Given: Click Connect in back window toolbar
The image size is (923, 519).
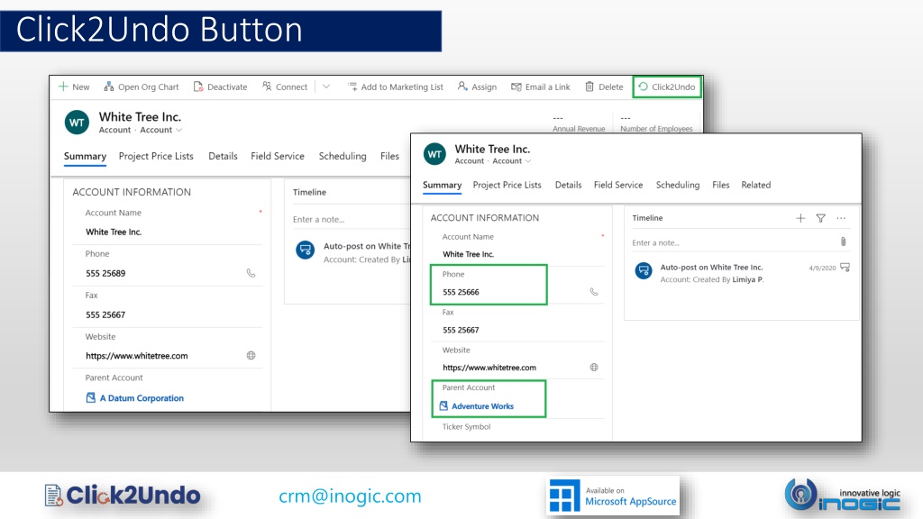Looking at the screenshot, I should tap(285, 87).
